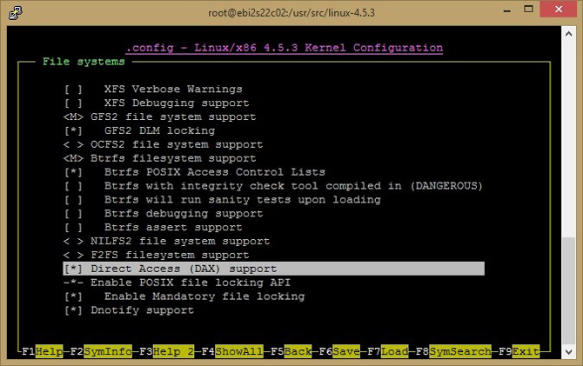Select NILFS2 file system support entry
Viewport: 583px width, 366px height.
coord(167,241)
